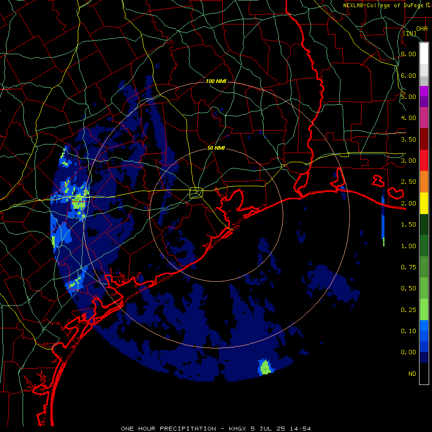The image size is (432, 432).
Task: Click the 1.50 legend value
Action: tap(408, 225)
